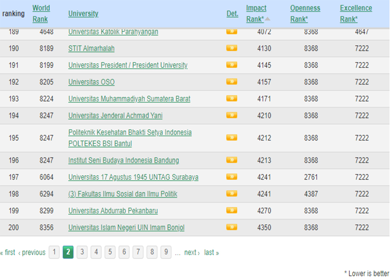Open Universitas Islam Negeri UIN Imam Bonjol

[126, 228]
